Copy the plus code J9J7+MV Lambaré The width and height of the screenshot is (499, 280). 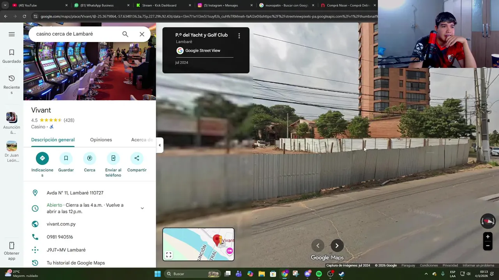pyautogui.click(x=66, y=250)
